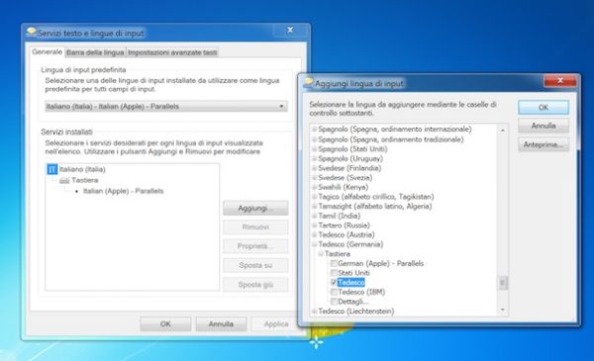Open the Impostazioni avanzate tasti tab
This screenshot has width=594, height=361.
[x=172, y=52]
